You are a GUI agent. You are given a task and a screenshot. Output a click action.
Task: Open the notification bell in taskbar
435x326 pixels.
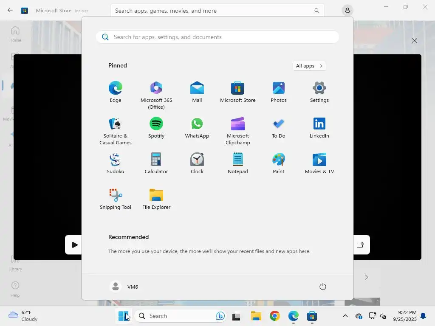(424, 316)
